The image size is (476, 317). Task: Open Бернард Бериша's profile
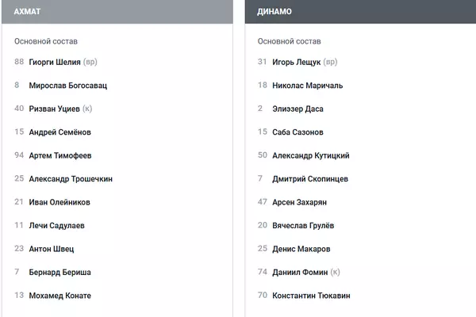coord(59,273)
